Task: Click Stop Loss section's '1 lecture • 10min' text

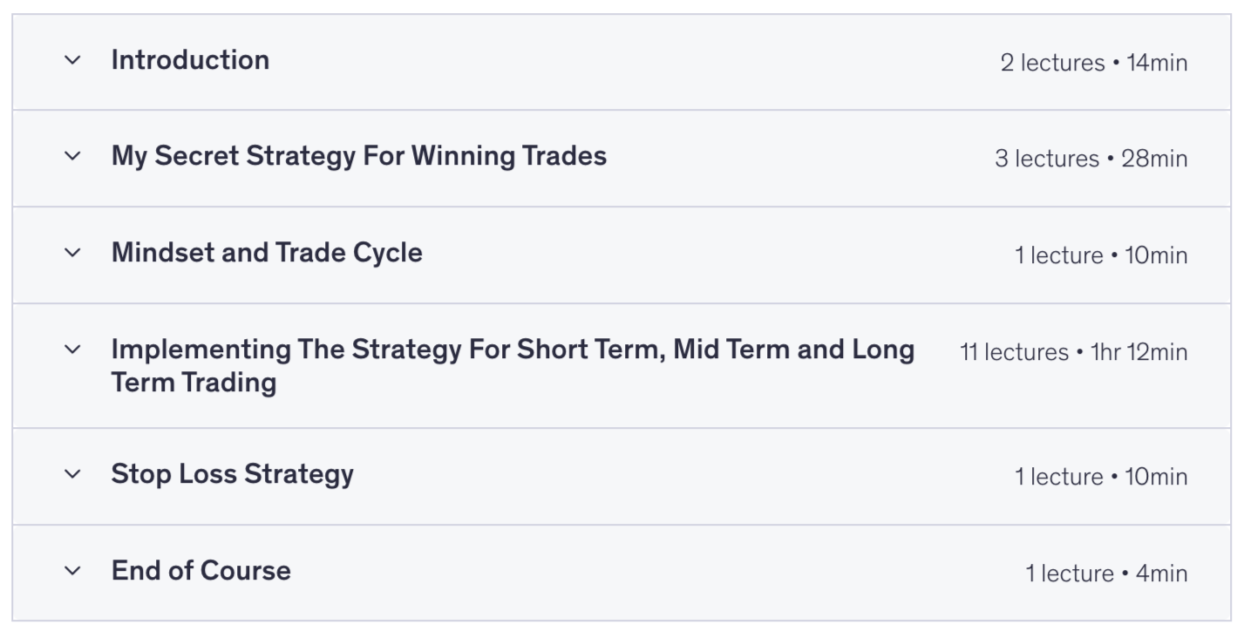Action: tap(1100, 477)
